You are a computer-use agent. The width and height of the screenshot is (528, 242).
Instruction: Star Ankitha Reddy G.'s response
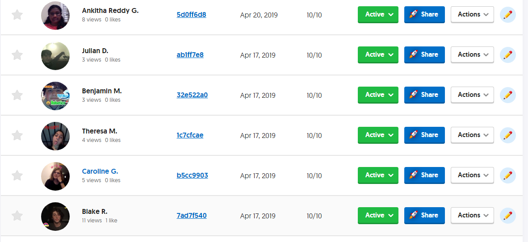click(17, 15)
